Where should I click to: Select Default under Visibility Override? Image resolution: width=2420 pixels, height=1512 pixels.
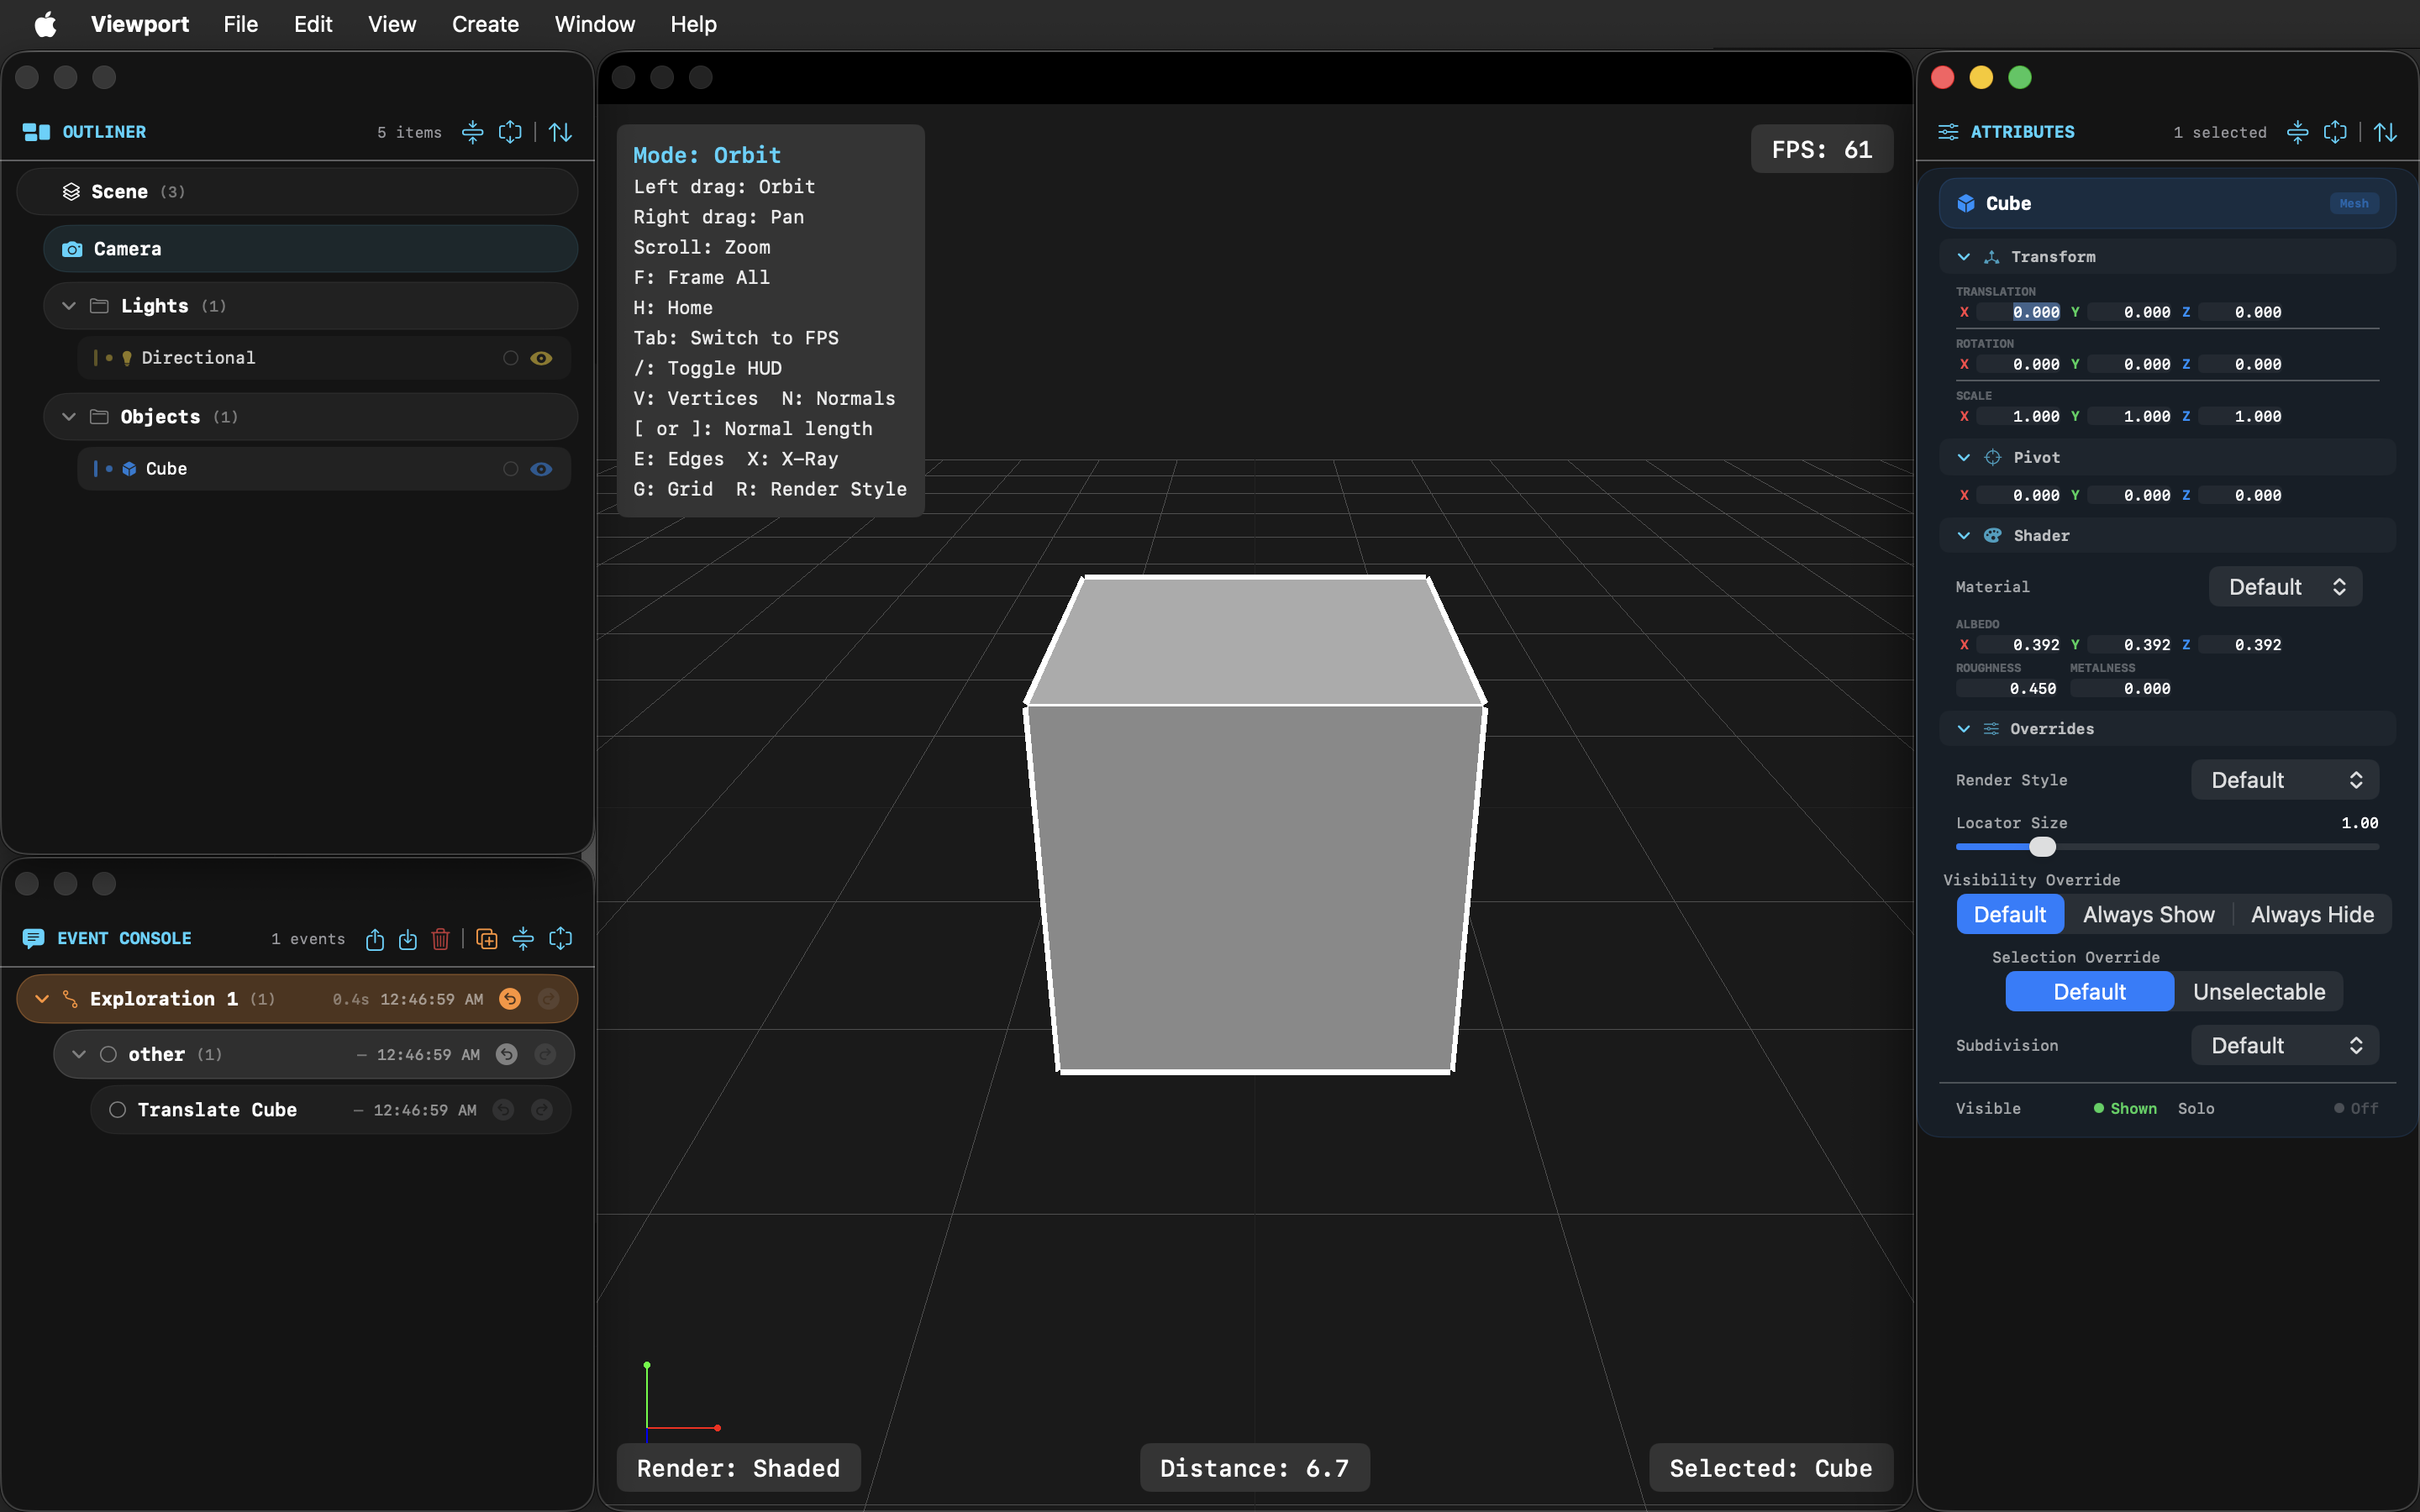point(2010,915)
